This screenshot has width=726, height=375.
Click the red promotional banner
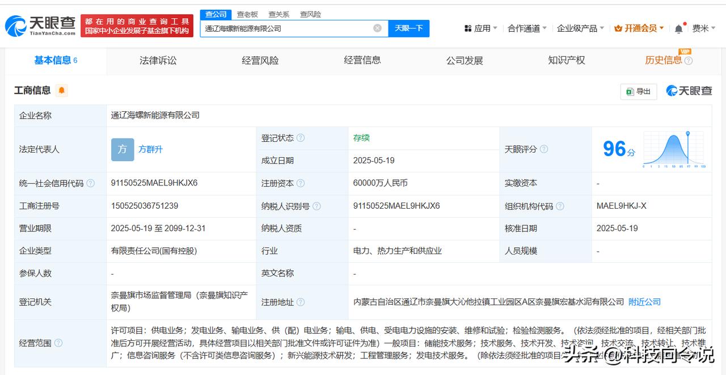[137, 26]
